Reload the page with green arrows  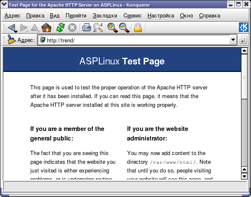click(x=61, y=27)
